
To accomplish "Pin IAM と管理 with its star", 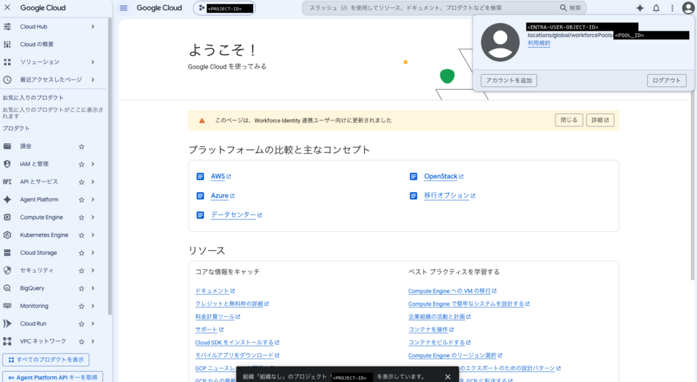I will point(82,164).
